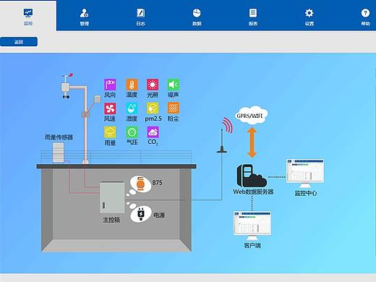Click the orange gauge bubble beside 875
This screenshot has height=282, width=376.
[140, 184]
